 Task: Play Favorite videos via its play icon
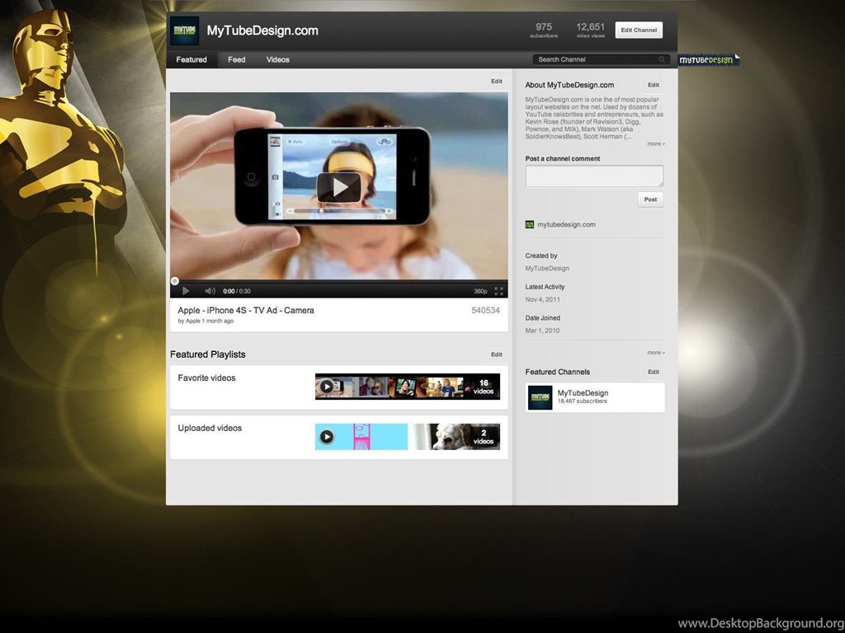pos(327,386)
